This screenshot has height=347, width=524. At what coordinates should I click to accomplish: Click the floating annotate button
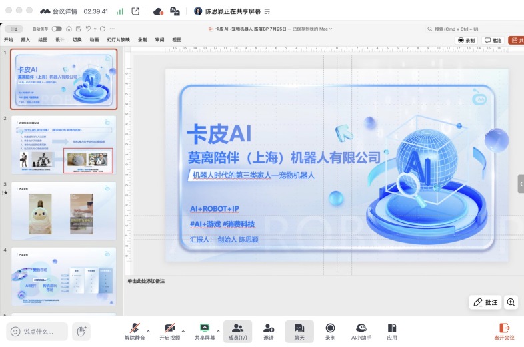(485, 302)
